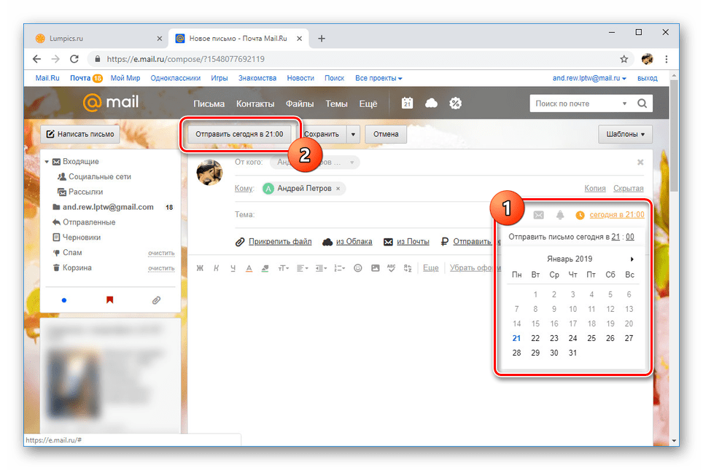
Task: Click the Прикрепить файл link
Action: (x=280, y=241)
